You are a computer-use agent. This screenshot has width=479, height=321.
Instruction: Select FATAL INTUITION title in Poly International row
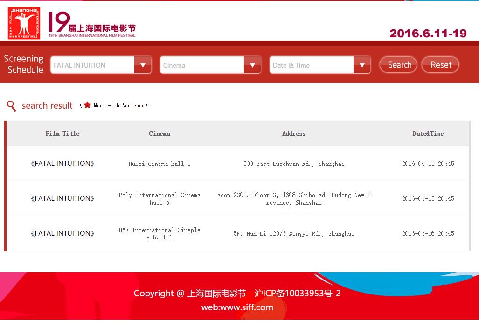point(62,198)
